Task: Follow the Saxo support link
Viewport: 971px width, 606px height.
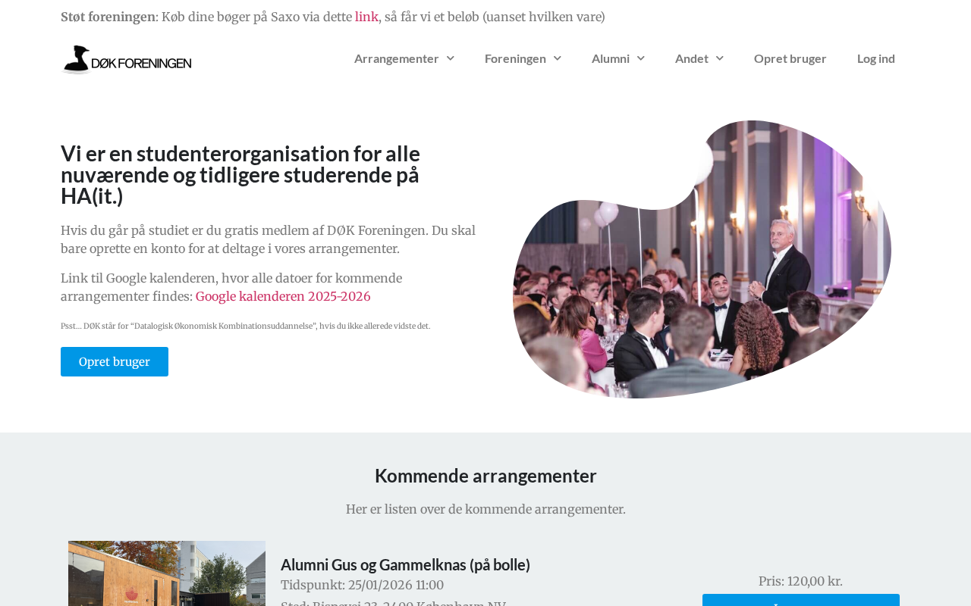Action: click(x=366, y=17)
